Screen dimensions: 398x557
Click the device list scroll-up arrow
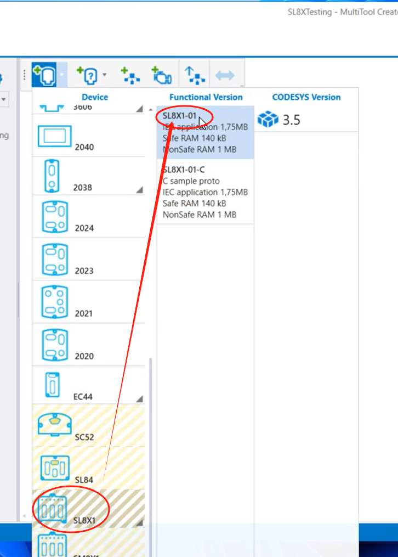coord(151,110)
